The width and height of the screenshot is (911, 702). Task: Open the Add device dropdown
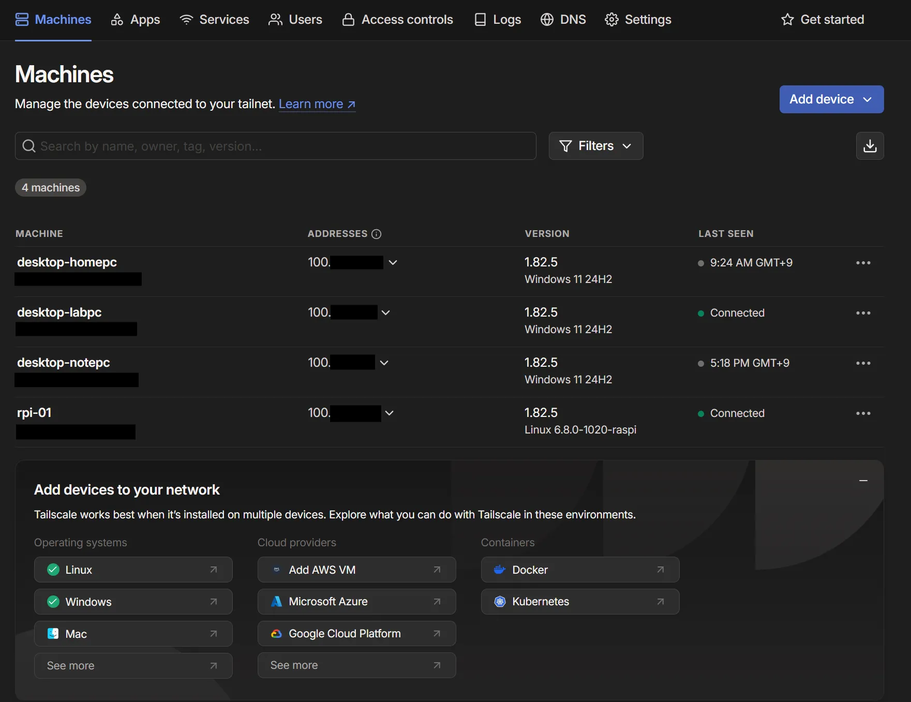click(831, 99)
